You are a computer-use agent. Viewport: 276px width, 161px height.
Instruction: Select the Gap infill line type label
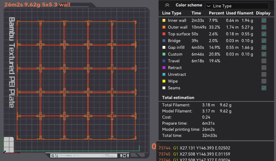pyautogui.click(x=176, y=48)
